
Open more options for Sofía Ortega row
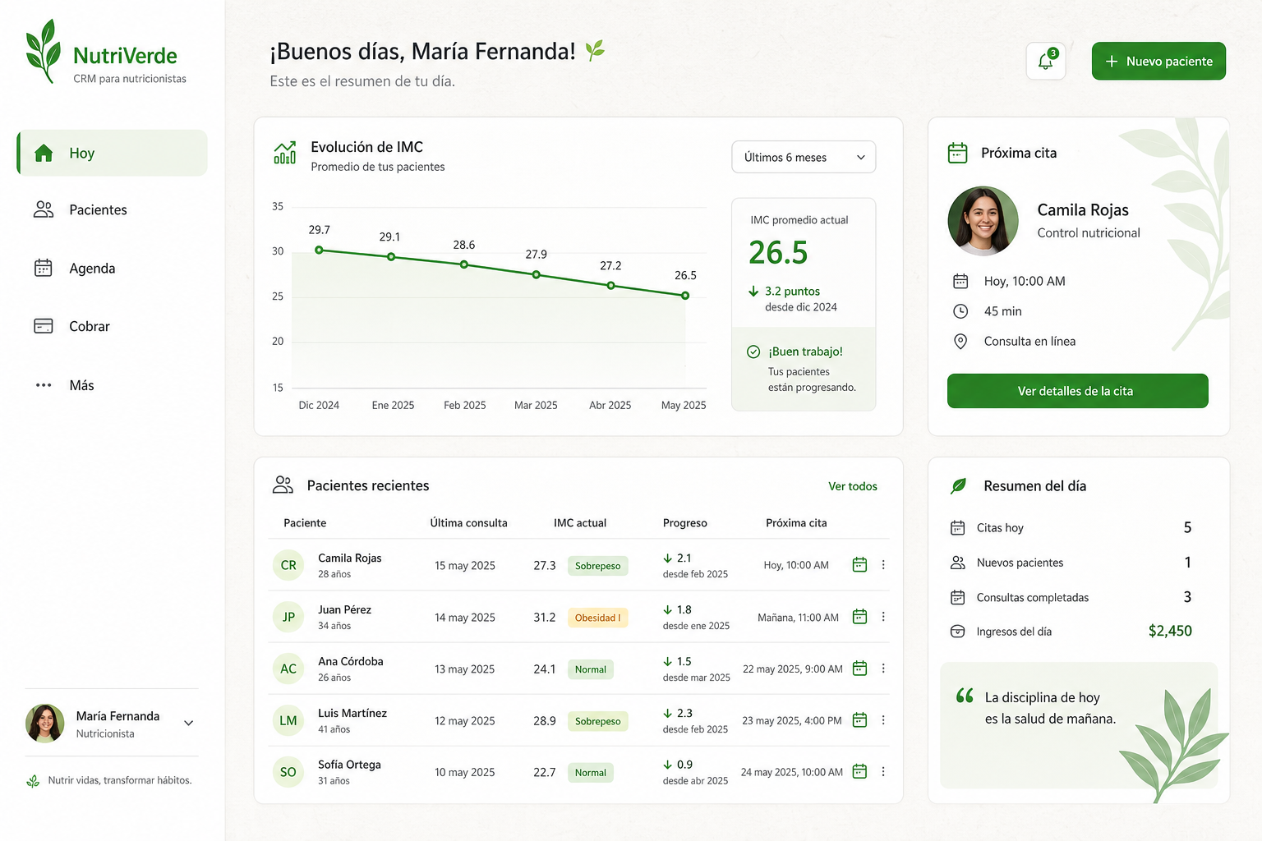click(x=883, y=771)
